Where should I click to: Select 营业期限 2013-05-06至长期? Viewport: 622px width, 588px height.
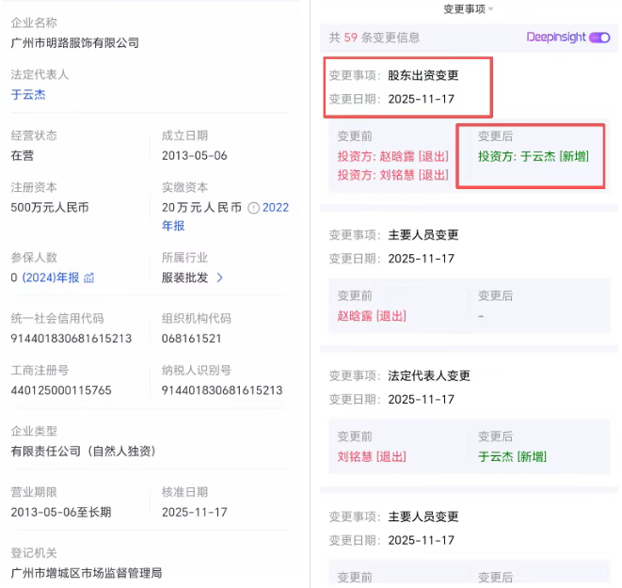pyautogui.click(x=61, y=513)
